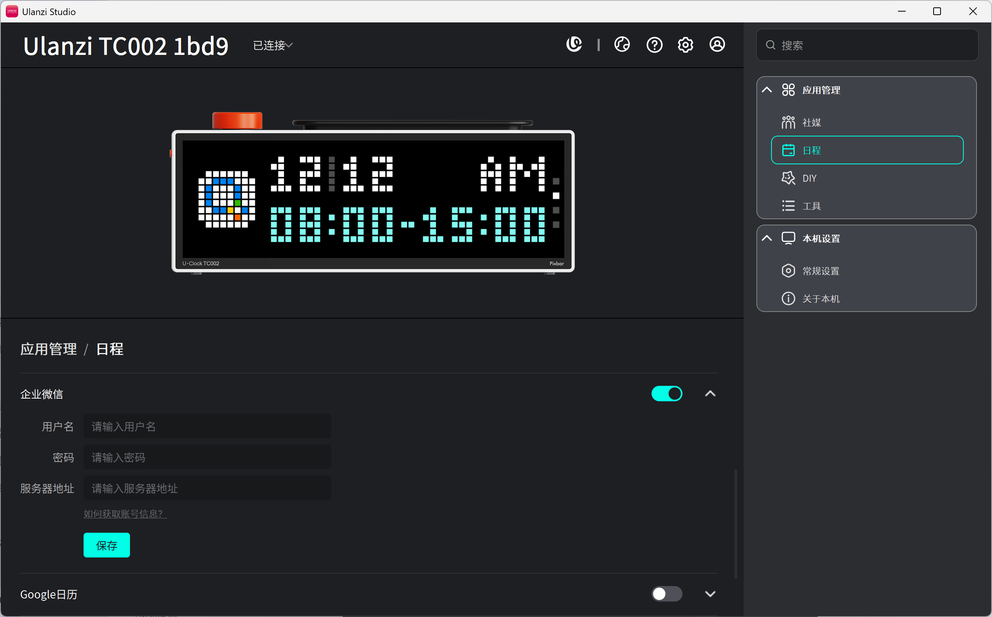Click the 密码 input field
The width and height of the screenshot is (992, 617).
click(207, 457)
